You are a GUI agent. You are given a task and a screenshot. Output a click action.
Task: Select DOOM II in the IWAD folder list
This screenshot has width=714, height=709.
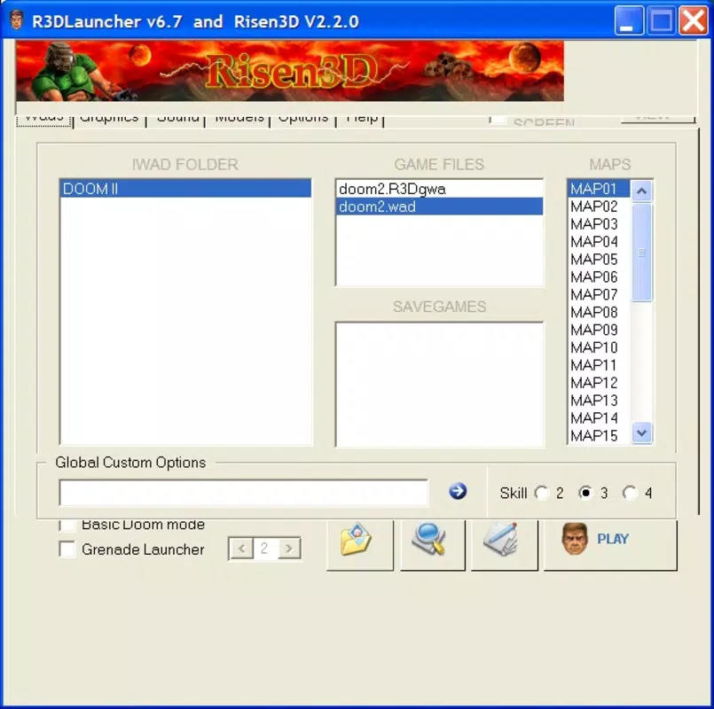pyautogui.click(x=185, y=189)
